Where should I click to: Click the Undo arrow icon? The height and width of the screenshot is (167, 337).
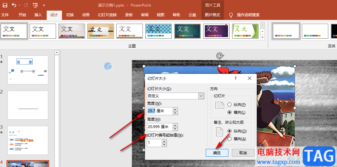[x=14, y=5]
